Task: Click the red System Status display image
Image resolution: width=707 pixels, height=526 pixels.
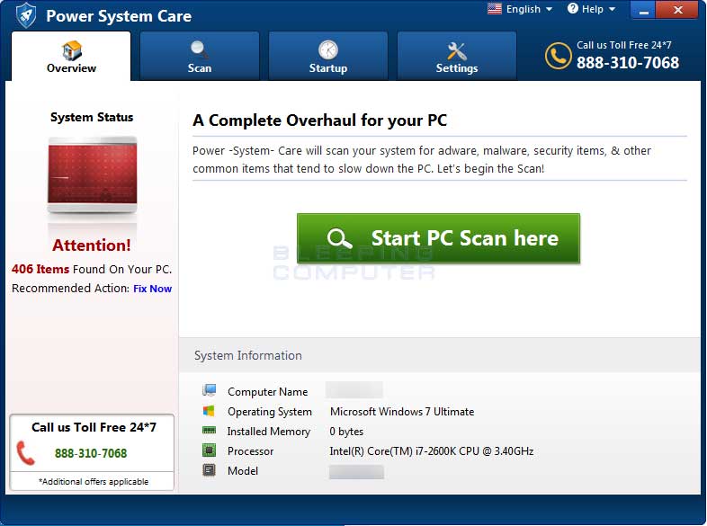Action: click(92, 176)
